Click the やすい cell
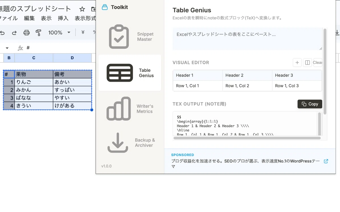 (x=72, y=98)
